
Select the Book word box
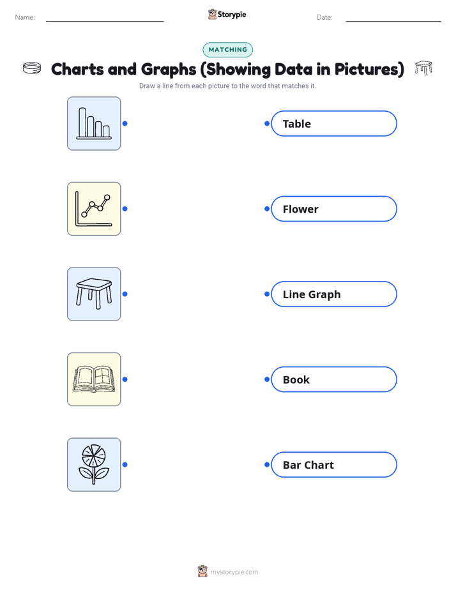click(334, 379)
